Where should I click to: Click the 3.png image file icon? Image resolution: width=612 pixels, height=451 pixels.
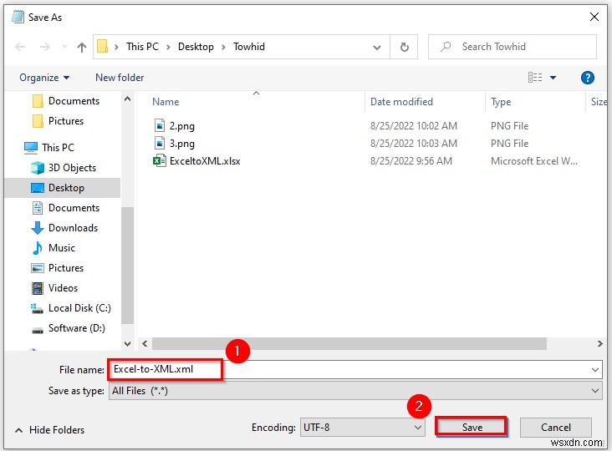(159, 143)
